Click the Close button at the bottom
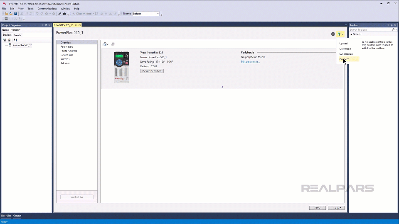 [x=317, y=208]
